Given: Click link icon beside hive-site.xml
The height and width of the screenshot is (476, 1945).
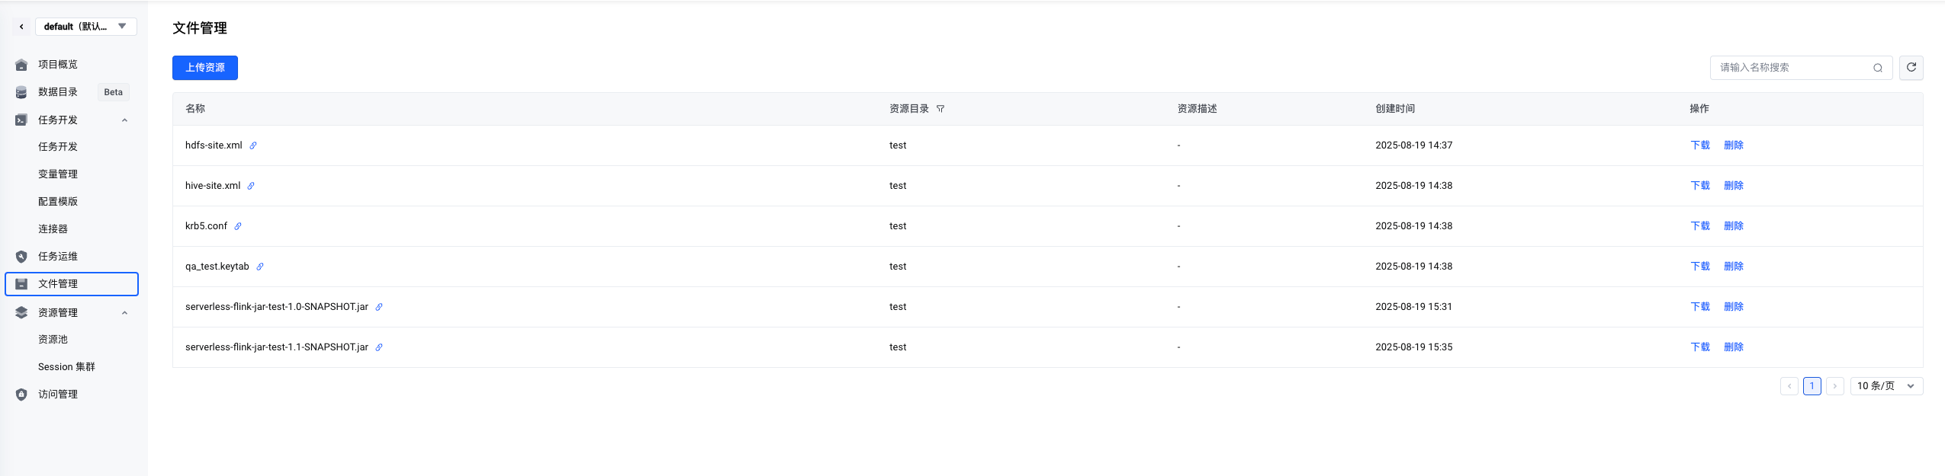Looking at the screenshot, I should click(x=251, y=186).
